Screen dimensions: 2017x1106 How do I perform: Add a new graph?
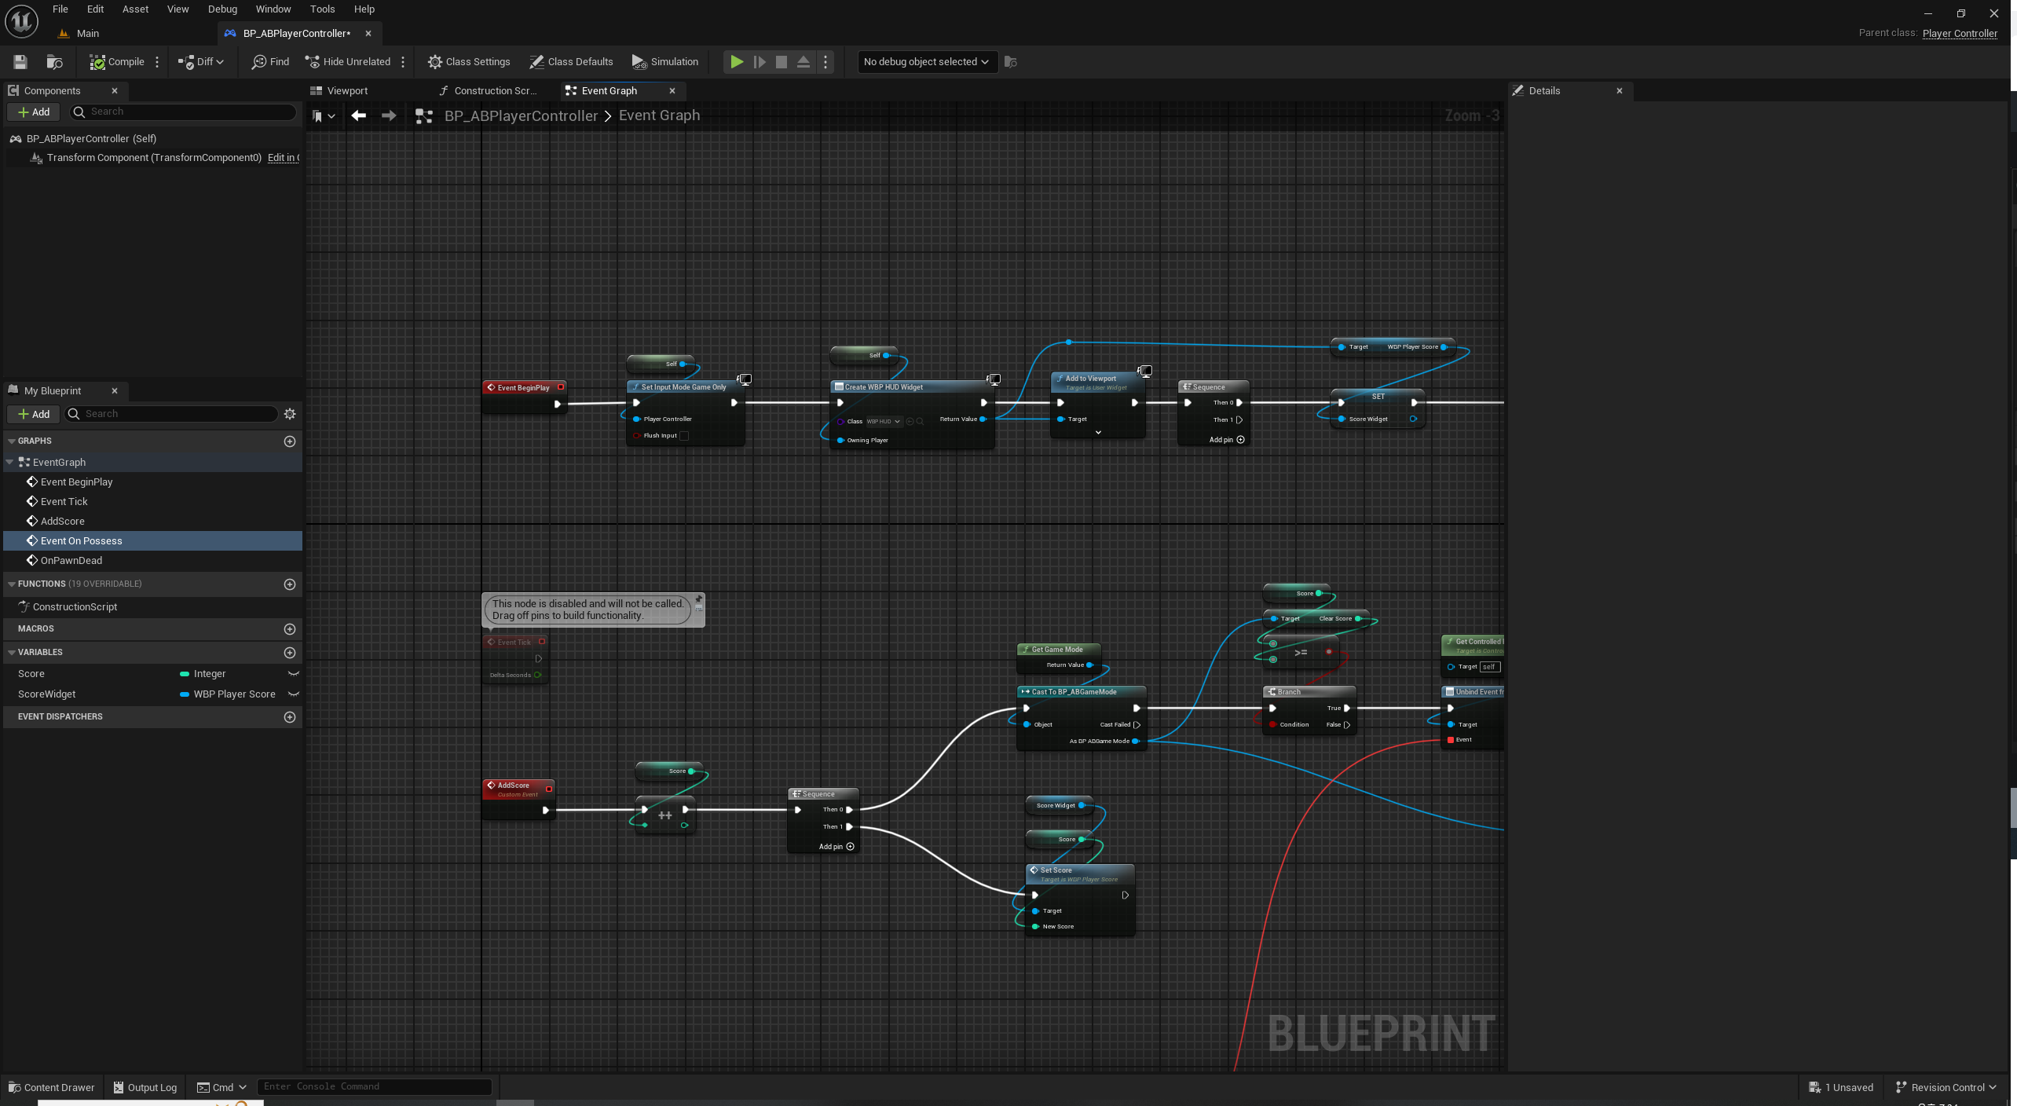290,441
